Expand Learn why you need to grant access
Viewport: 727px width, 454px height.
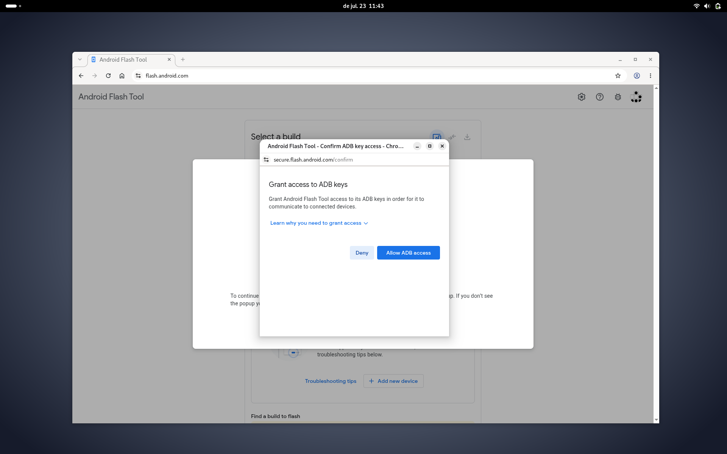(x=319, y=223)
